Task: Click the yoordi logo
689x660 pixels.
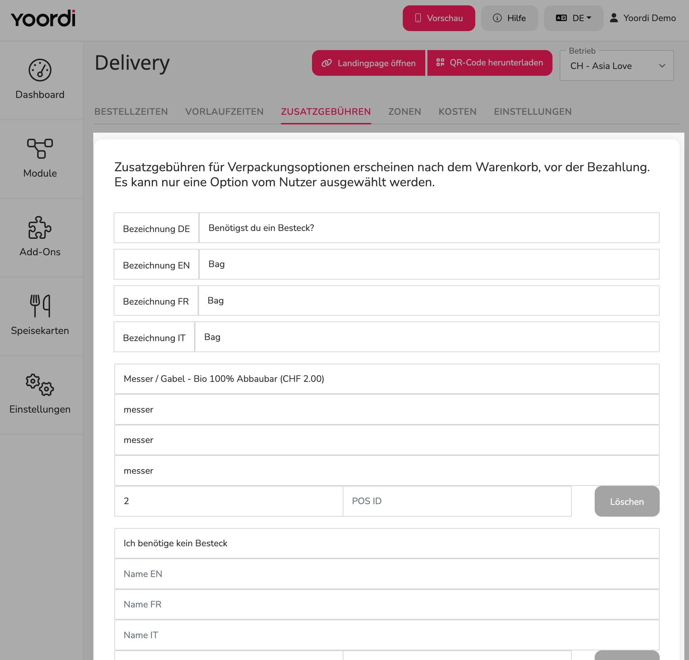Action: [43, 18]
